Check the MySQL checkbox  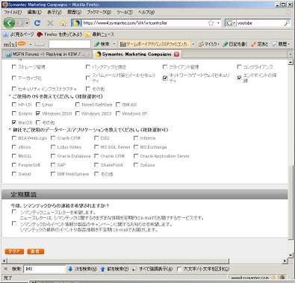click(x=14, y=156)
